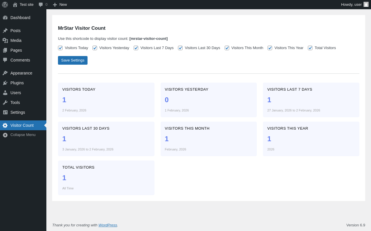Open the comments bubble icon in admin bar
This screenshot has width=371, height=231.
41,5
